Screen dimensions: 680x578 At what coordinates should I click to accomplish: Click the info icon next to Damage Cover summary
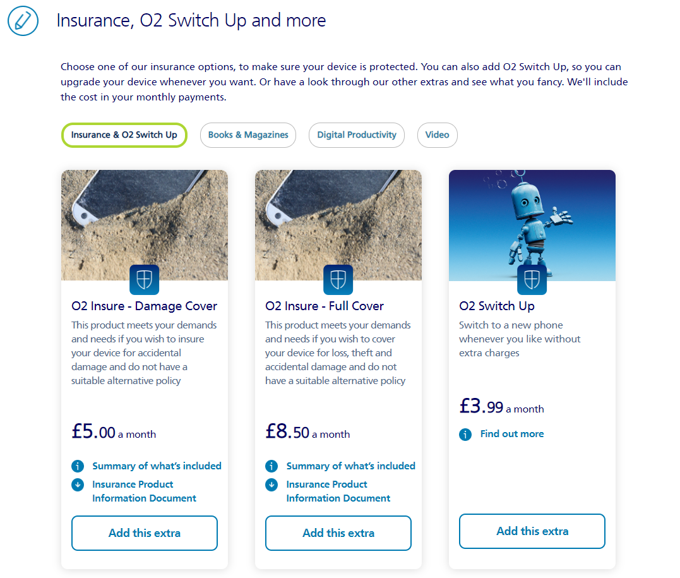[x=77, y=466]
